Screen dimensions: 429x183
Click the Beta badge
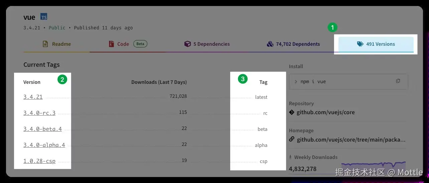[x=140, y=44]
